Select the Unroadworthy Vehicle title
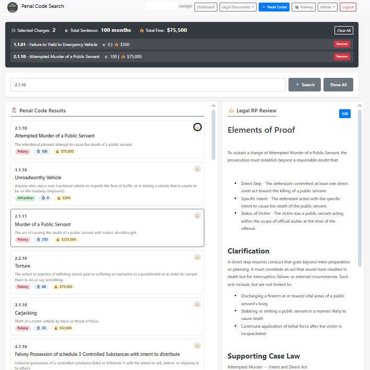Screen dimensions: 370x370 [38, 178]
